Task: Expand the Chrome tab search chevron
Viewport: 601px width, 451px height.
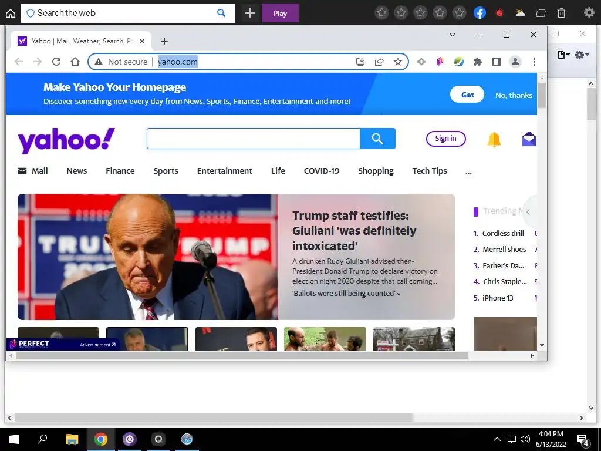Action: (x=453, y=35)
